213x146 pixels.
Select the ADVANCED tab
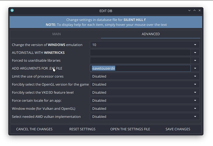[151, 34]
